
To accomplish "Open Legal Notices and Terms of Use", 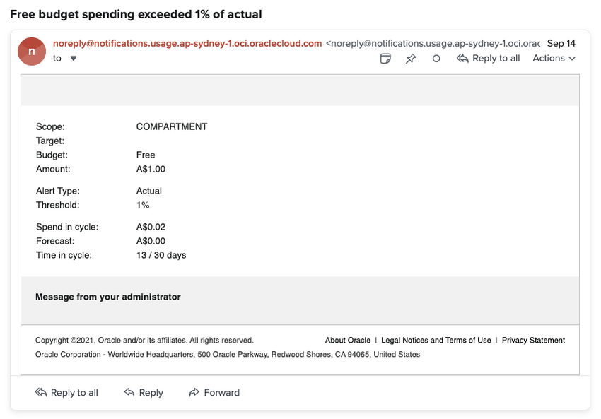I will (436, 341).
